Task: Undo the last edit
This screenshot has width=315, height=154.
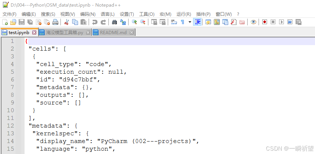Action: pos(94,22)
